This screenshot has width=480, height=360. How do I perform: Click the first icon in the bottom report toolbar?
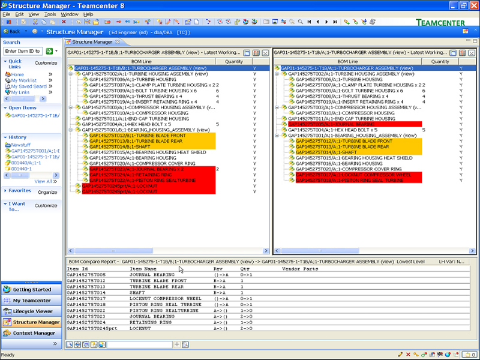[x=70, y=344]
